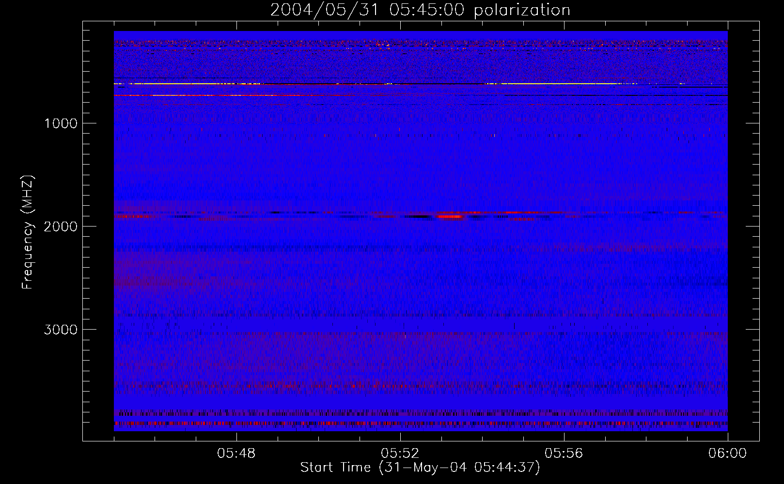Click the 05:56 time tick label

pyautogui.click(x=564, y=454)
